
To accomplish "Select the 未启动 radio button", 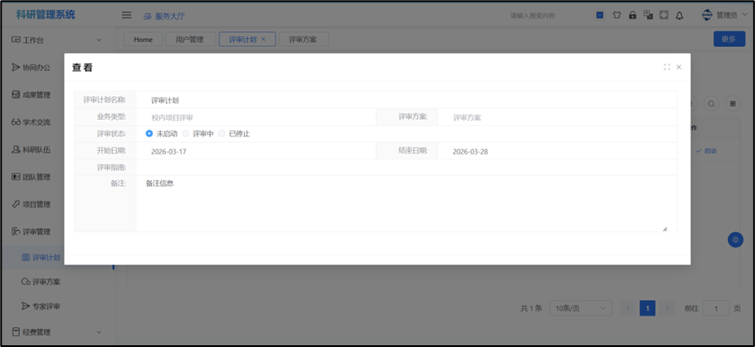I will [149, 134].
